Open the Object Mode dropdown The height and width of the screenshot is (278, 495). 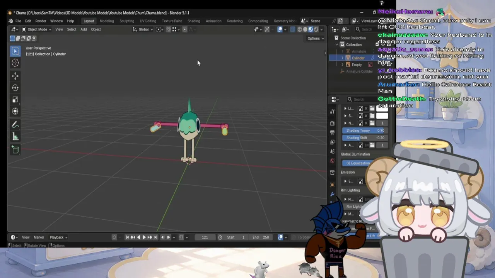point(36,29)
